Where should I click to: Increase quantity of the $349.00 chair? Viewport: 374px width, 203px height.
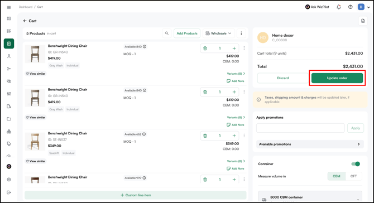(234, 136)
